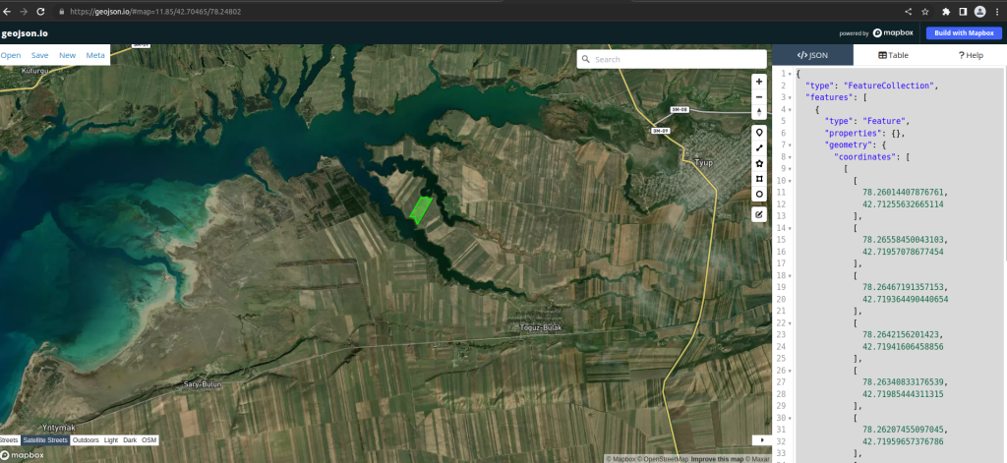Reset map bearing with the compass button
The width and height of the screenshot is (1007, 463).
pos(759,112)
